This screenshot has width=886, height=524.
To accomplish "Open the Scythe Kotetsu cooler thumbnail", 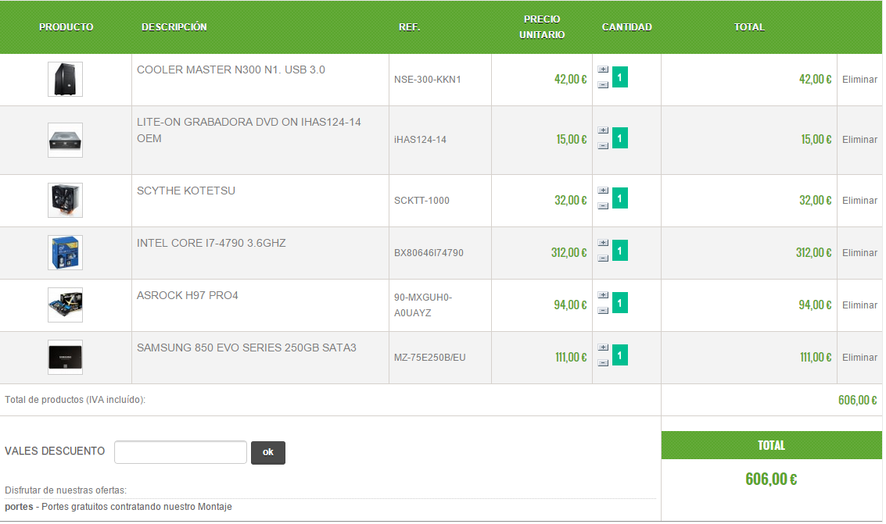I will pyautogui.click(x=65, y=200).
